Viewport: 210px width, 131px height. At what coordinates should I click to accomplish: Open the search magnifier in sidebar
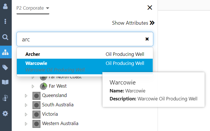5,37
